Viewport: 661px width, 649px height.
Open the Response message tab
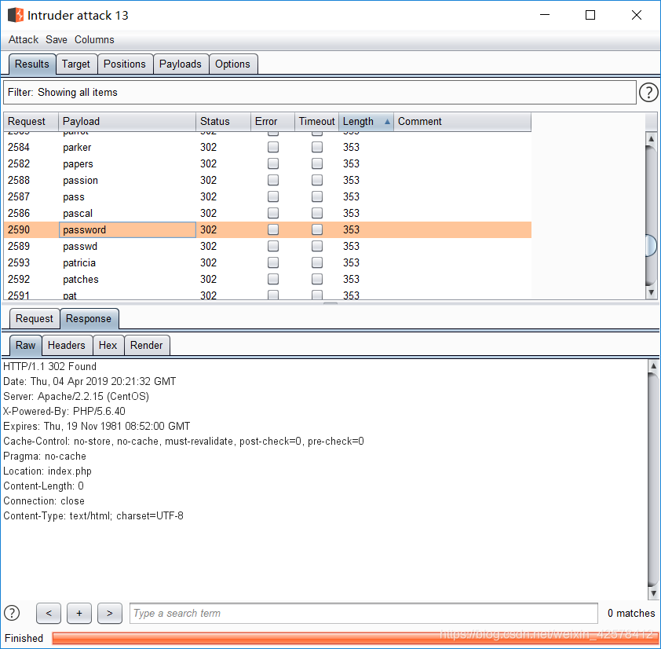pyautogui.click(x=89, y=318)
